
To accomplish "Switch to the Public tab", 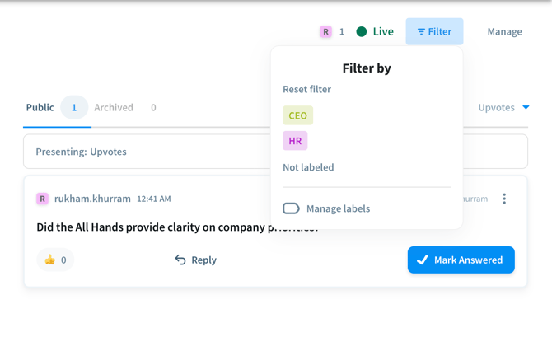I will tap(40, 107).
